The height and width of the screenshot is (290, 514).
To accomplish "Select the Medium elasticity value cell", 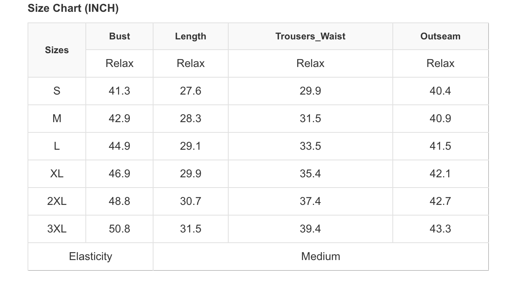I will tap(320, 257).
